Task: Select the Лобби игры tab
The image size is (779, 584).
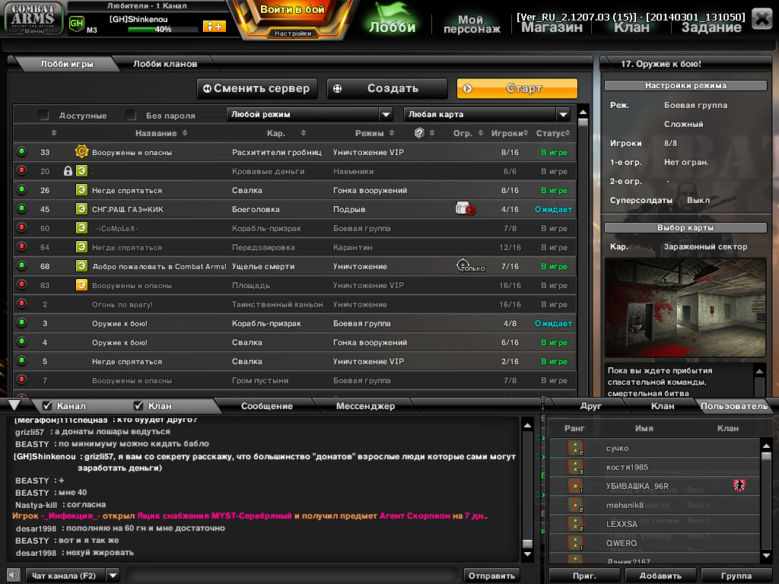Action: click(x=67, y=64)
